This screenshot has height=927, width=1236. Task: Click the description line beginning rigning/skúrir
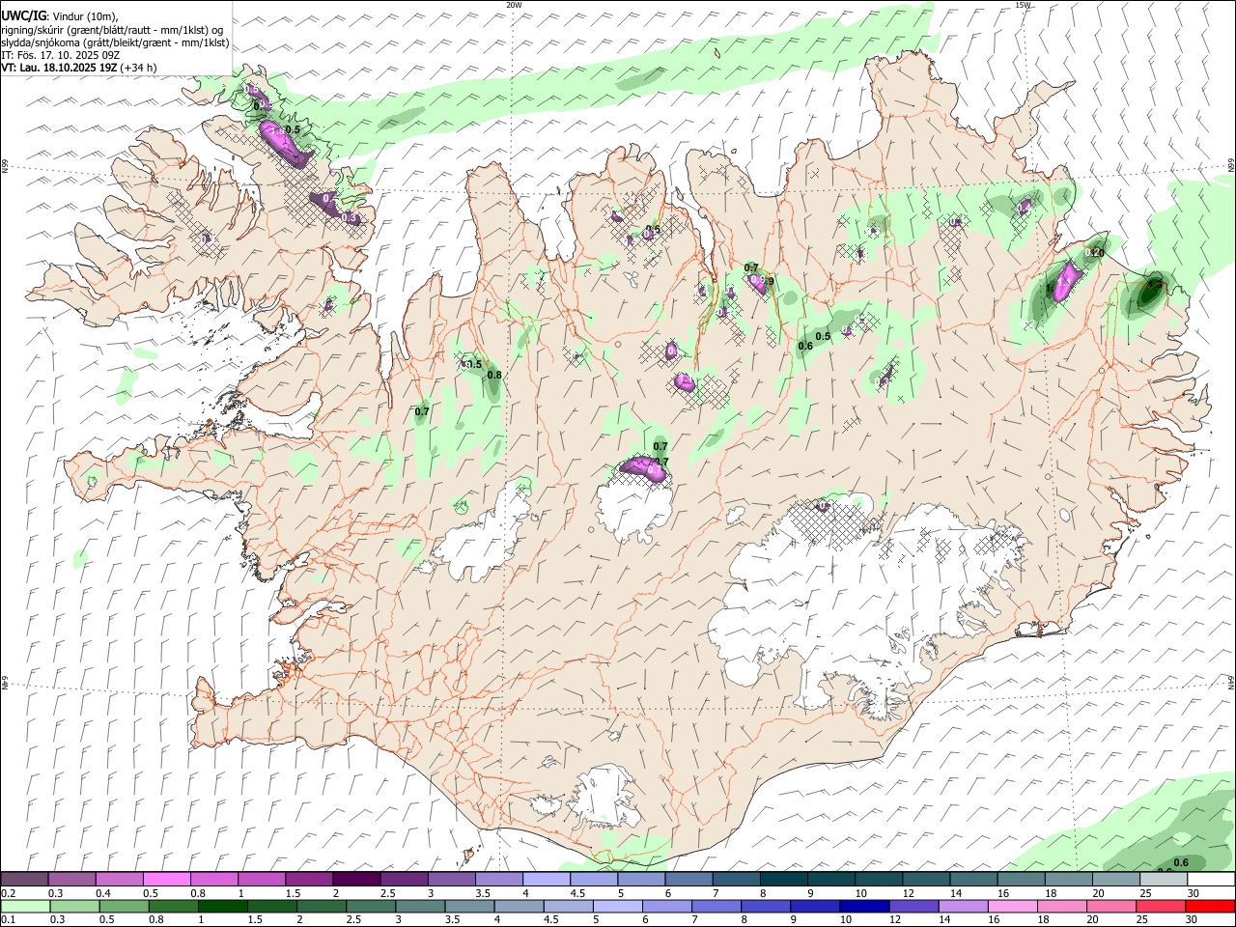112,30
